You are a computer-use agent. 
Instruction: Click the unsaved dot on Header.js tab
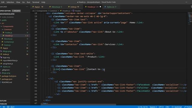[x=100, y=7]
